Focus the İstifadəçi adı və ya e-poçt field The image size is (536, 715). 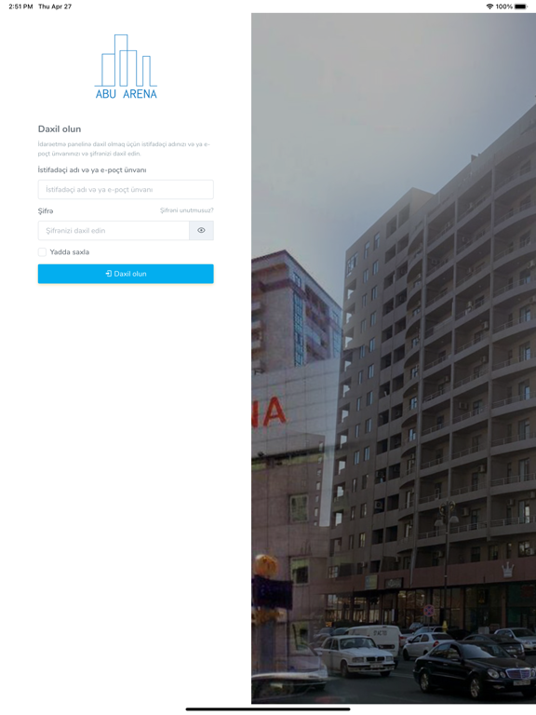(126, 189)
